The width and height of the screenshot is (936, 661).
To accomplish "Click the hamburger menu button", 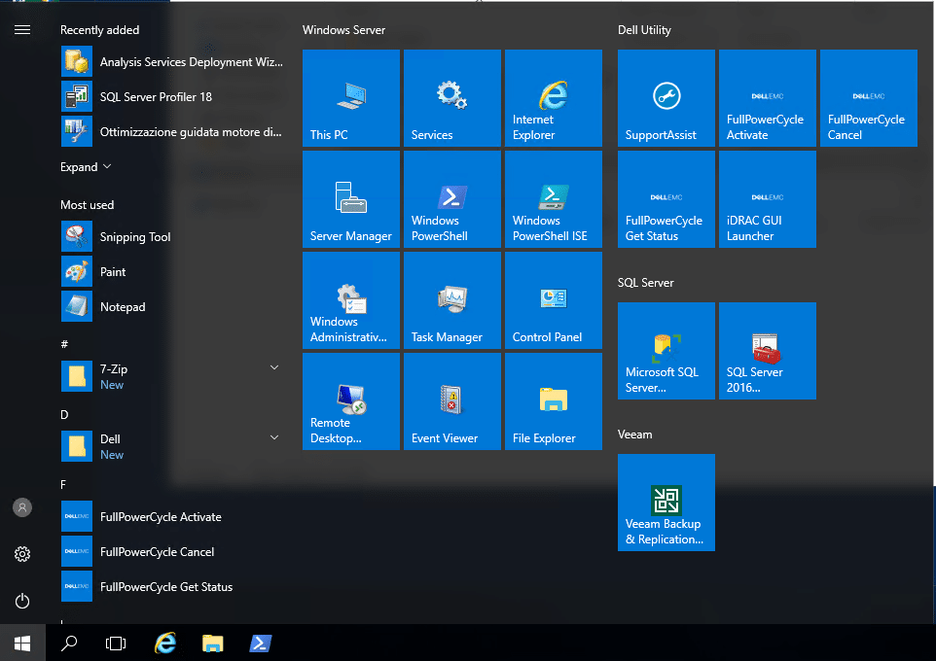I will tap(22, 30).
